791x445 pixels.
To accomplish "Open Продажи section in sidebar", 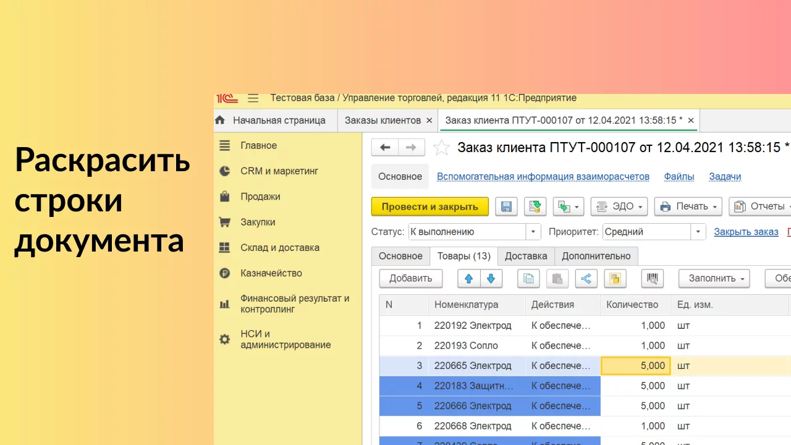I will pyautogui.click(x=260, y=197).
